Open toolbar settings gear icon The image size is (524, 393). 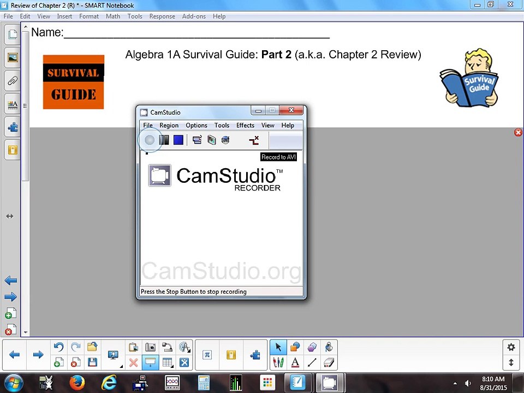pos(511,347)
